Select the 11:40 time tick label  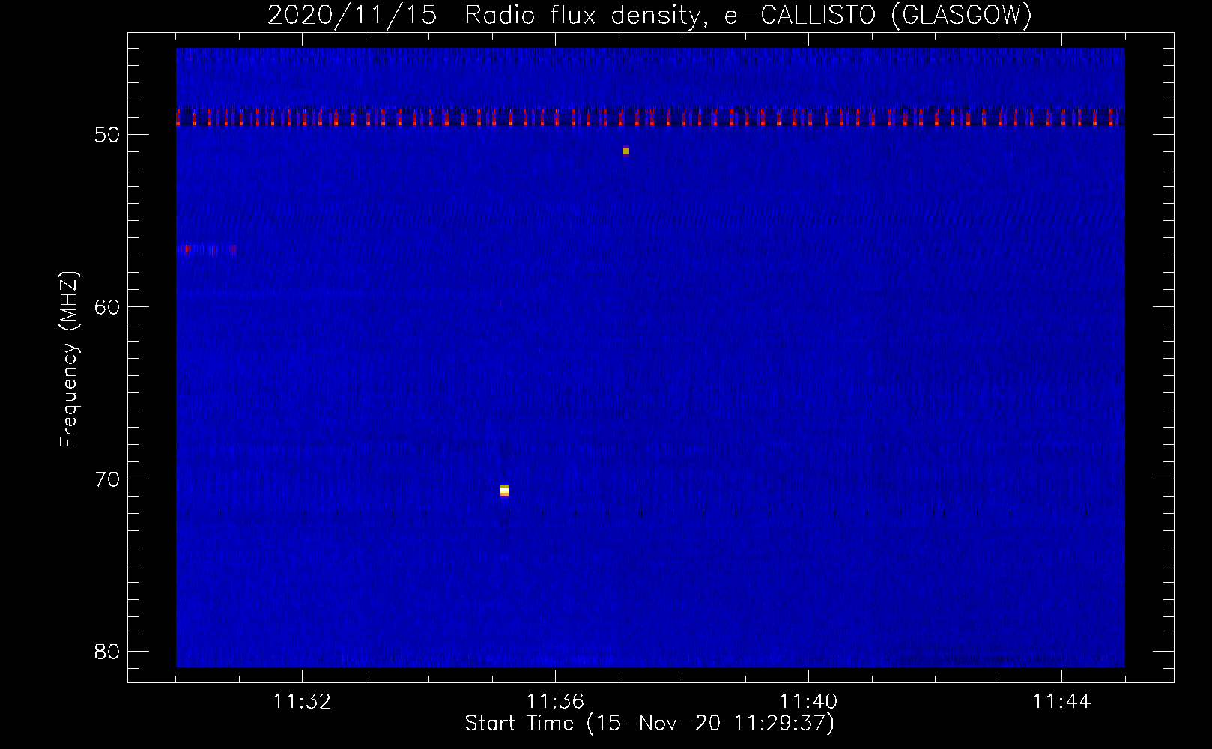coord(808,702)
